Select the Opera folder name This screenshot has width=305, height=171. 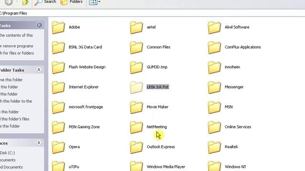[74, 147]
